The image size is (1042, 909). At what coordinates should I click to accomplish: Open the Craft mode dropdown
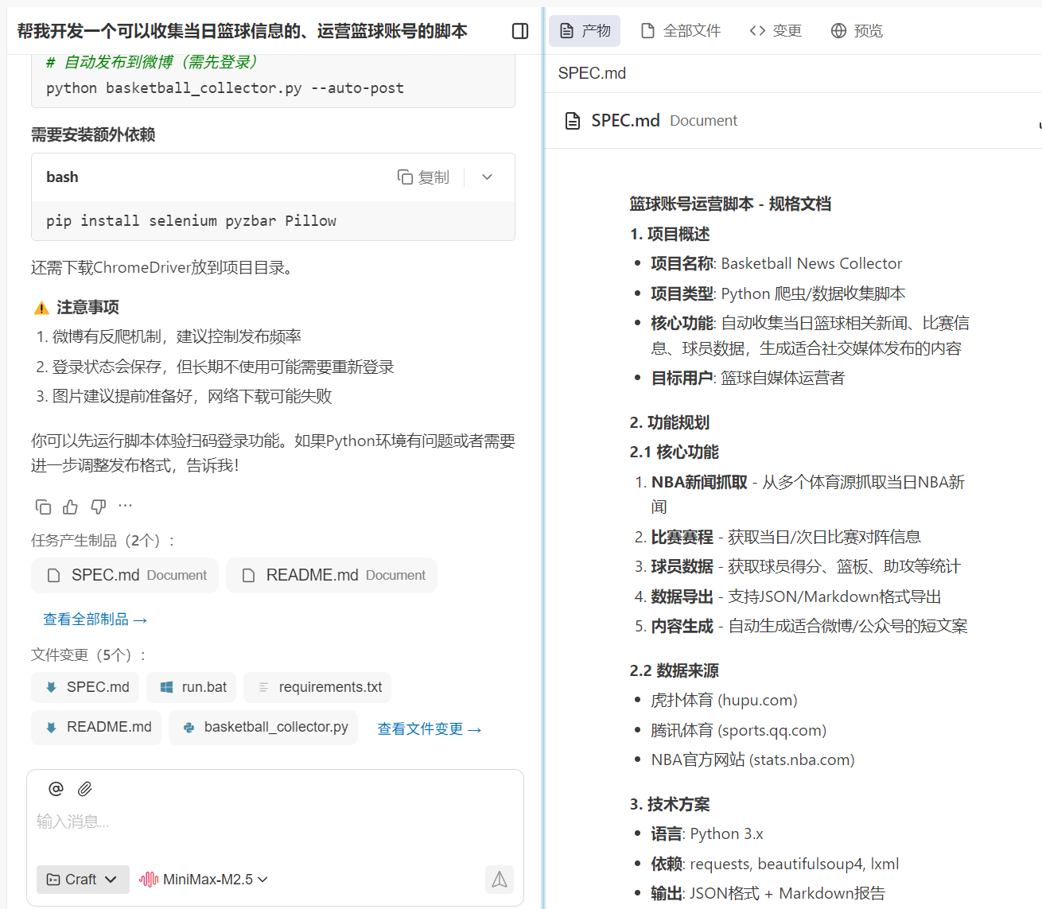82,879
